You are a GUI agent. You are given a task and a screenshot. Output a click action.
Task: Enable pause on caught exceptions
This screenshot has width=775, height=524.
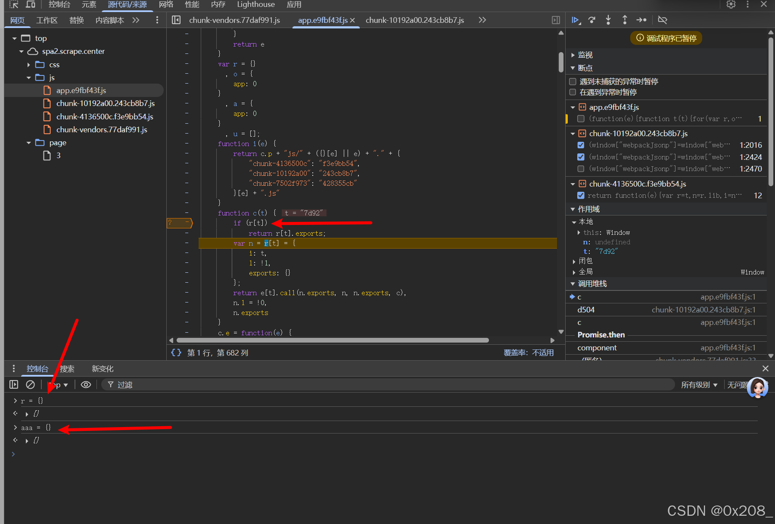(573, 92)
